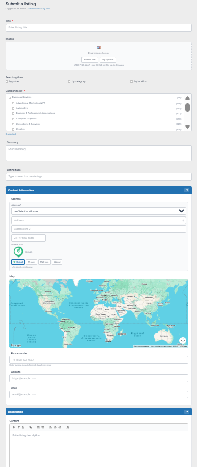Clear formatting in the description editor
The height and width of the screenshot is (467, 197).
coord(68,427)
